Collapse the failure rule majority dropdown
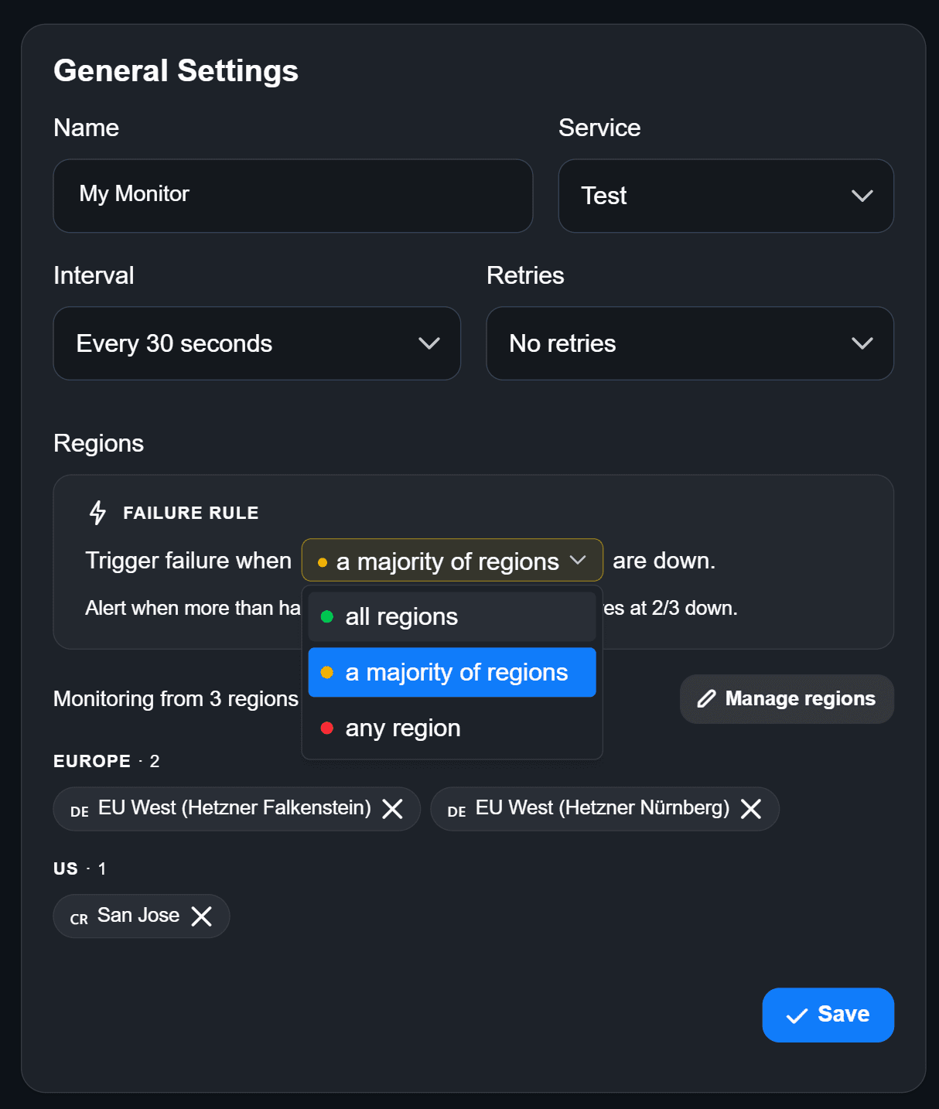This screenshot has height=1109, width=939. (x=452, y=560)
